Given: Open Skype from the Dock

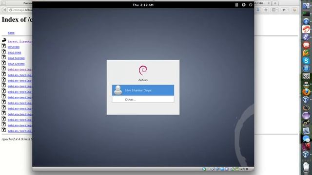Looking at the screenshot, I should click(306, 60).
